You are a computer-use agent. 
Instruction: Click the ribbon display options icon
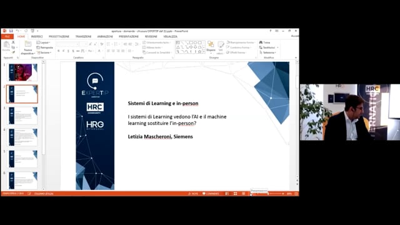click(277, 31)
